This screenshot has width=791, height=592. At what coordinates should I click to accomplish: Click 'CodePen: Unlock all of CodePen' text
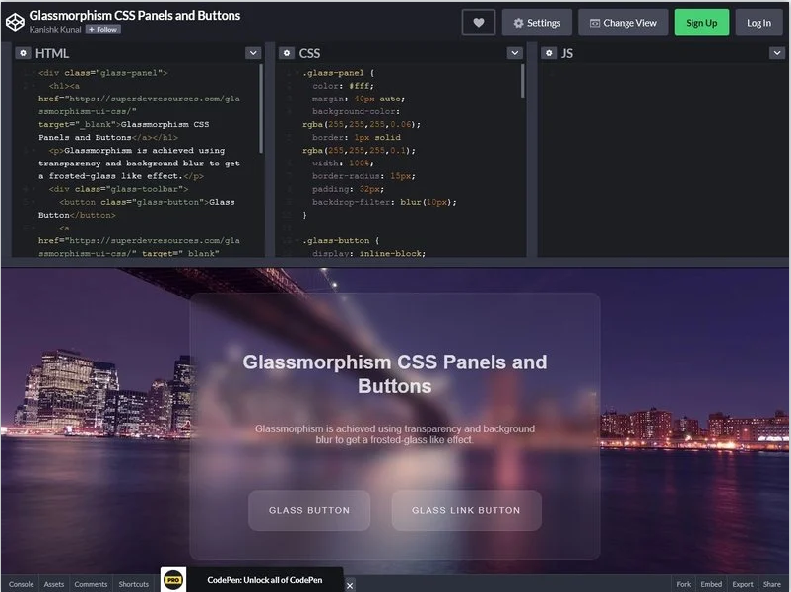(264, 580)
